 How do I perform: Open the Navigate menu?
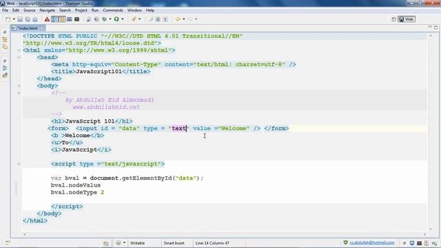[x=48, y=10]
